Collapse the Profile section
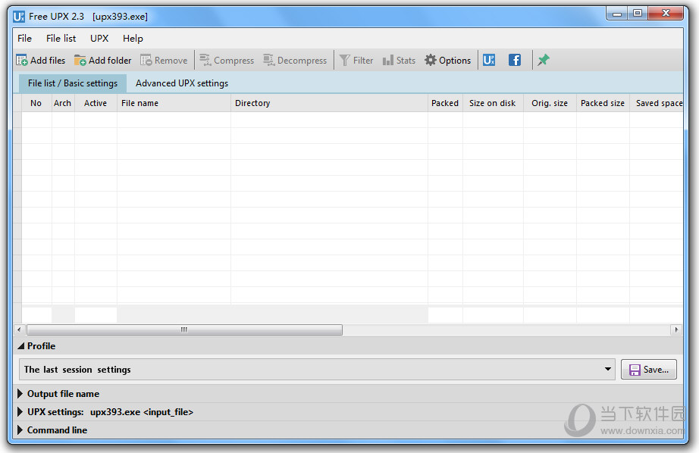This screenshot has height=453, width=699. point(21,346)
